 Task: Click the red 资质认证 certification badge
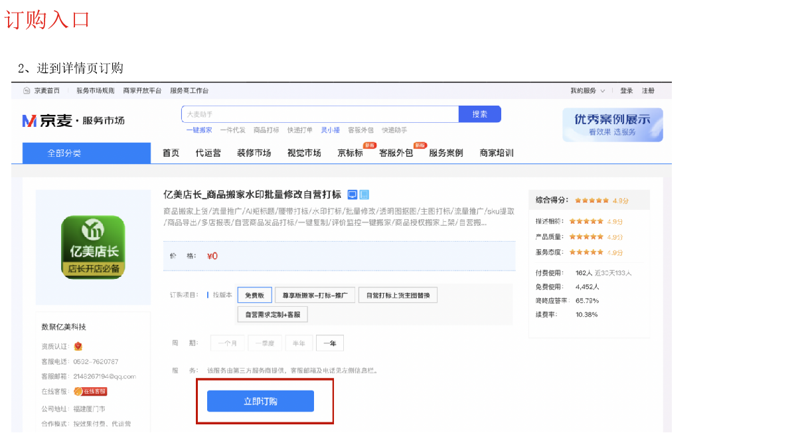78,346
